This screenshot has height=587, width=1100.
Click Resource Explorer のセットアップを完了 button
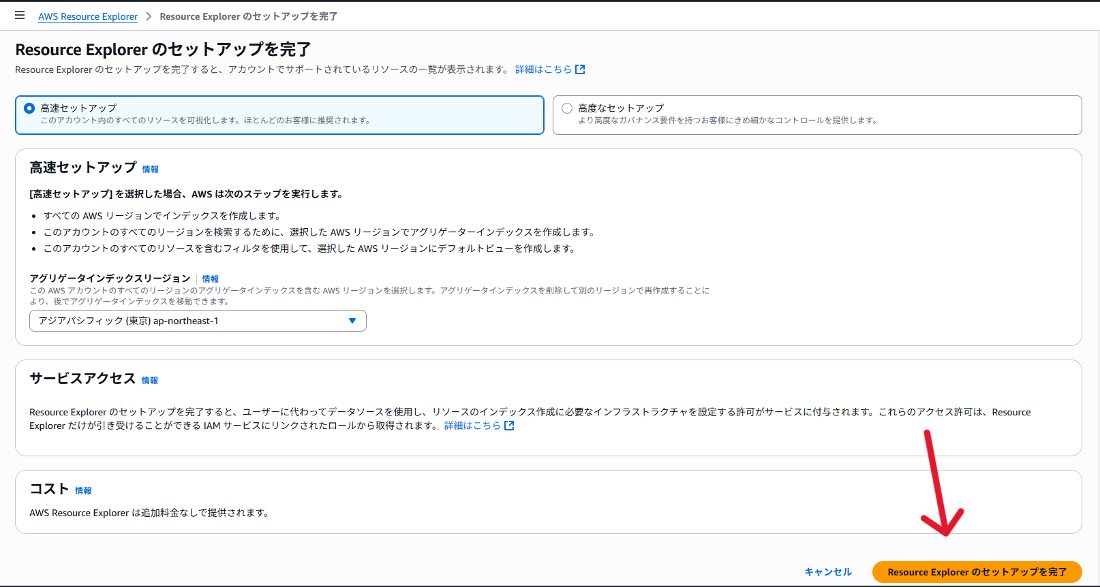tap(977, 572)
